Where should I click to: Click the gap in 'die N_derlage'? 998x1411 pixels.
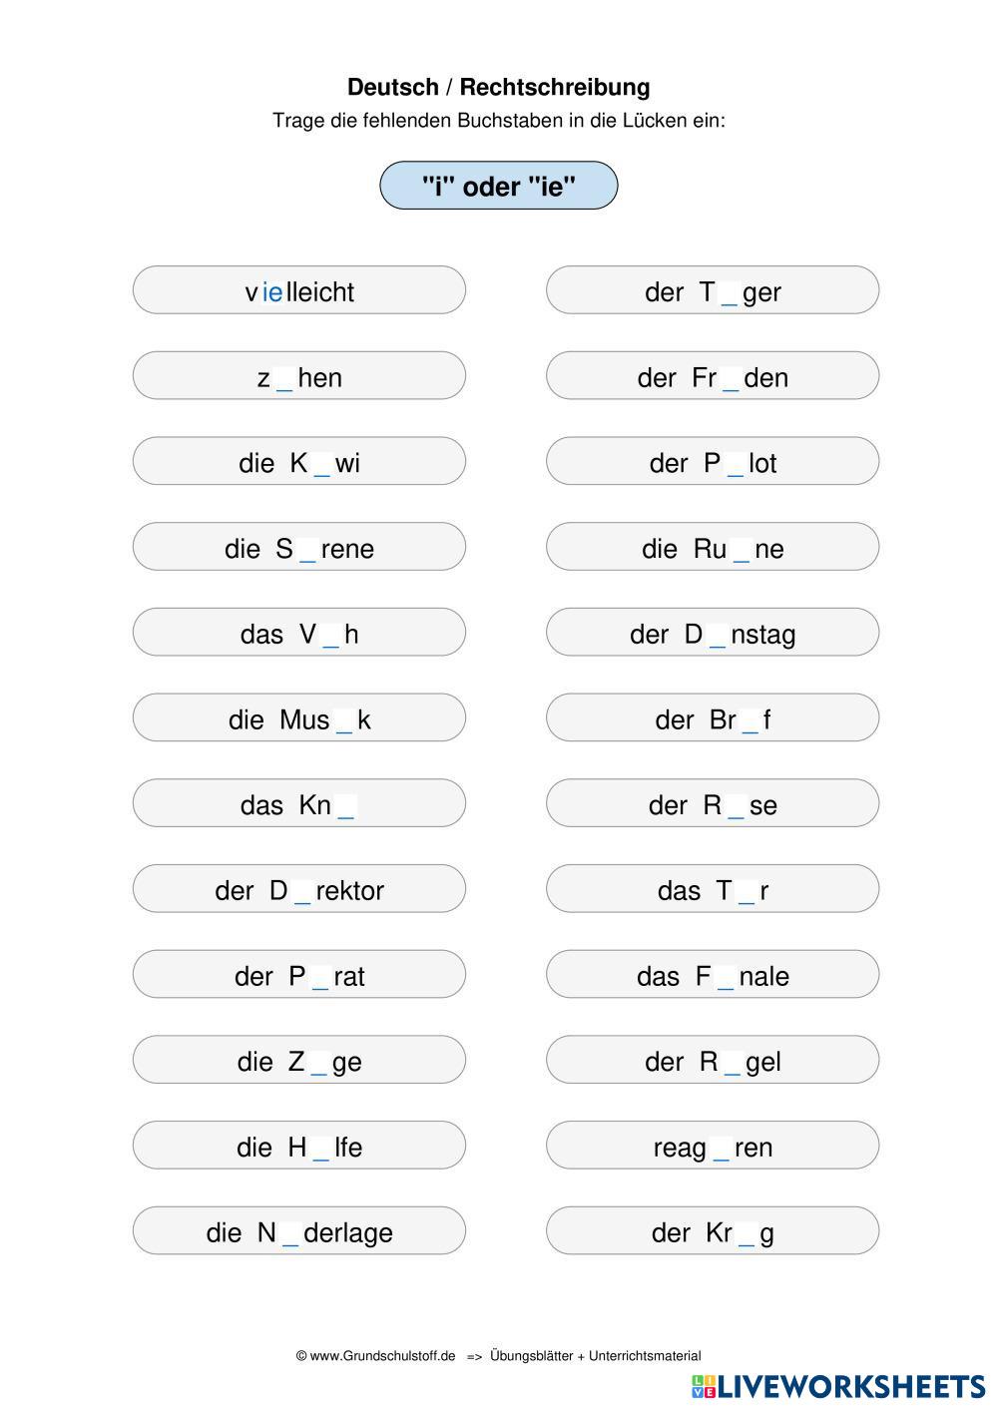290,1233
